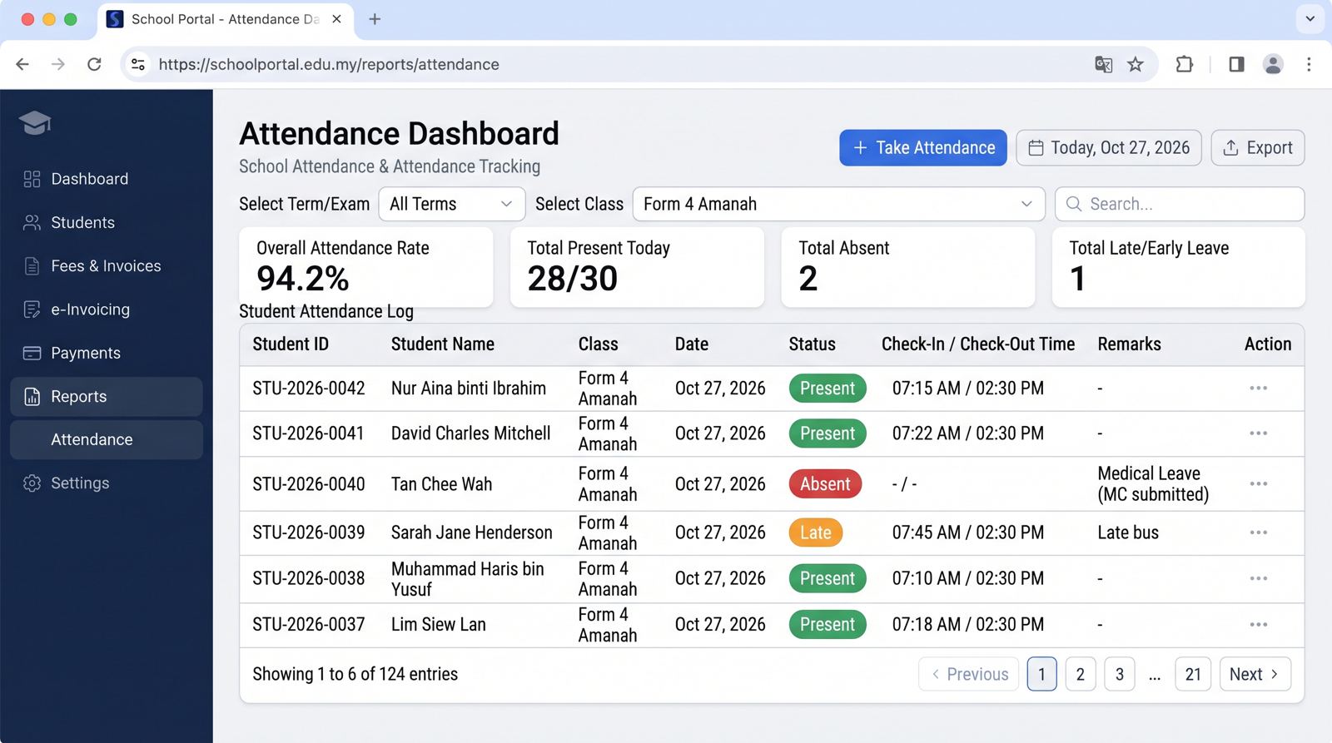
Task: Open the Select Class dropdown
Action: (838, 204)
